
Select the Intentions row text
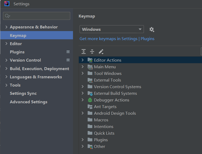point(104,127)
